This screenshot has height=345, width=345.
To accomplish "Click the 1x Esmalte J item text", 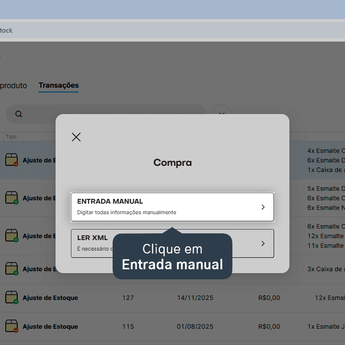I will 326,326.
